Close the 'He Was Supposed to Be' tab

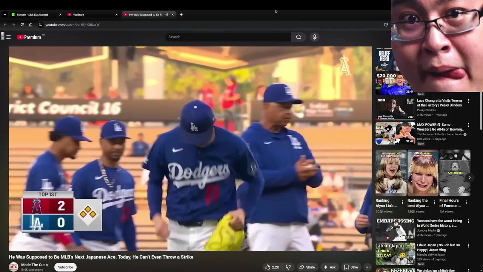tap(172, 15)
